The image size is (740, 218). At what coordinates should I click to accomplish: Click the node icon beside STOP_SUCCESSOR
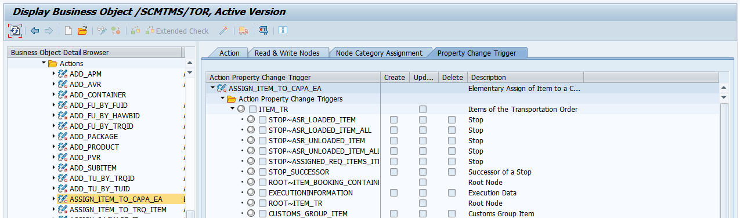(251, 172)
